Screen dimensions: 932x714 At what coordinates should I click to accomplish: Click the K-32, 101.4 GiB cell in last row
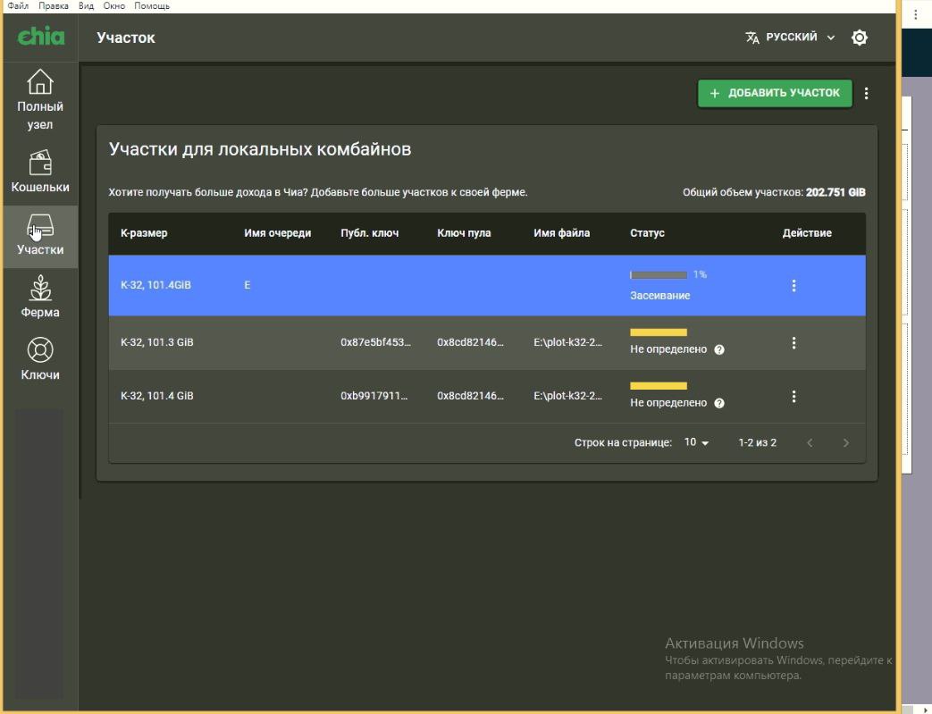157,396
